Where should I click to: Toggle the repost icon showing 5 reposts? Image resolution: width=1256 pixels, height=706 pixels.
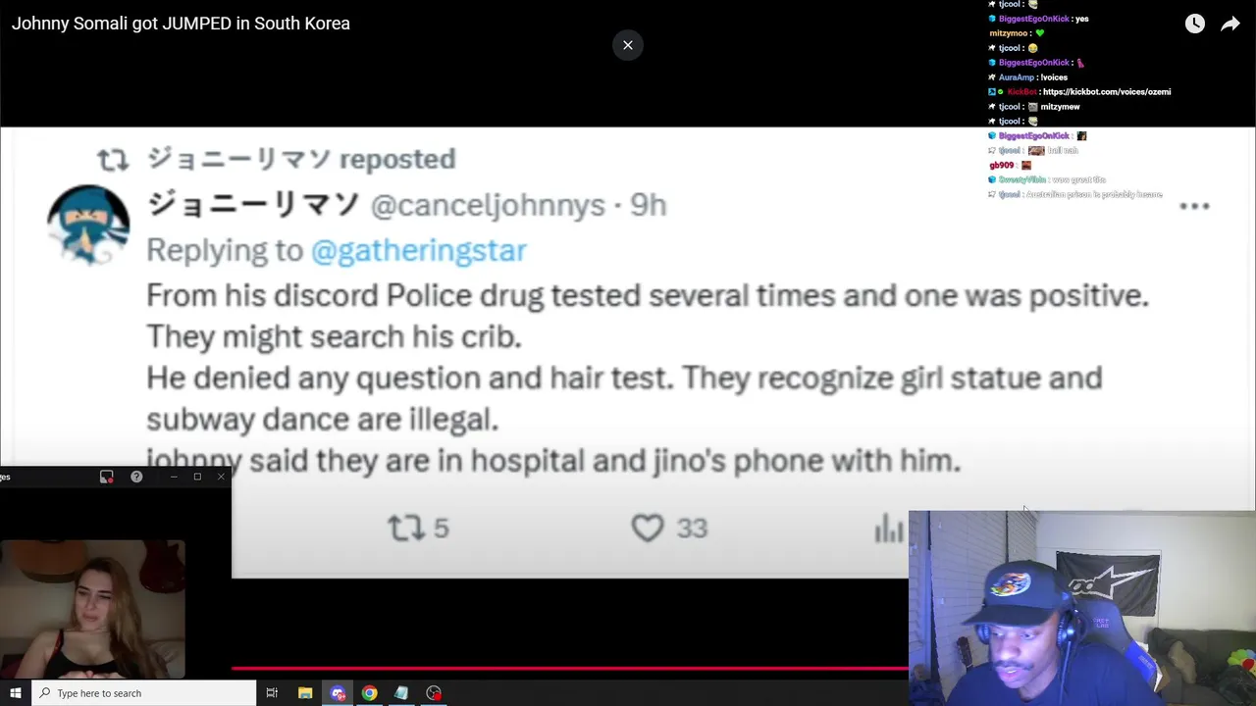[x=405, y=529]
